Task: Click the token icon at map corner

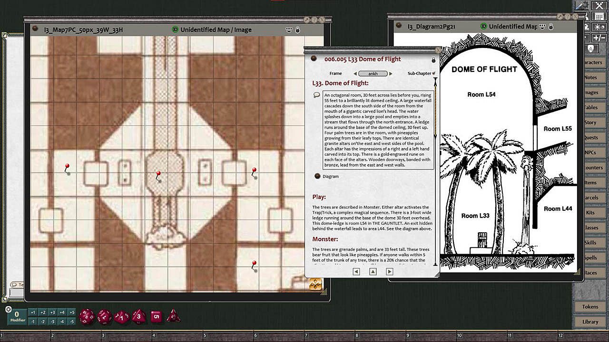Action: (x=315, y=285)
